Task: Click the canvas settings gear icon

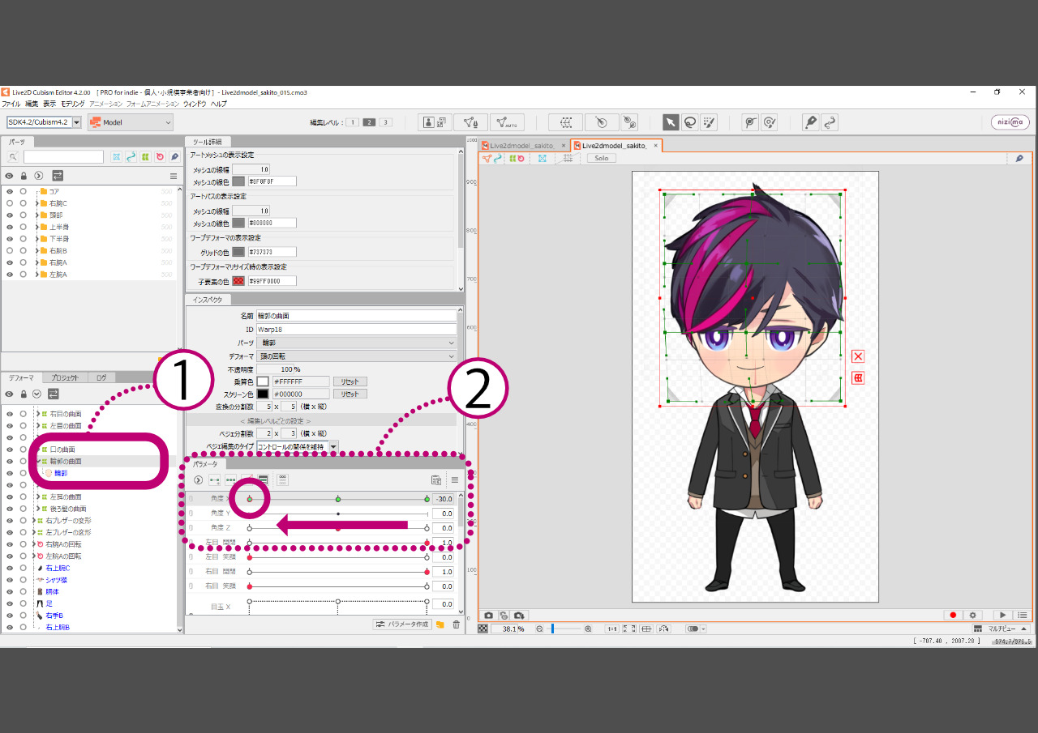Action: tap(972, 616)
